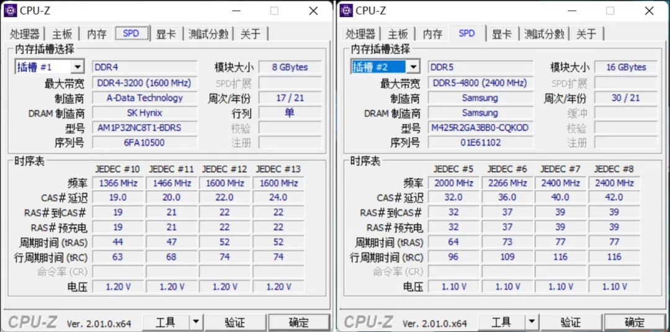
Task: Open 工具 dropdown arrow in left window
Action: (195, 322)
